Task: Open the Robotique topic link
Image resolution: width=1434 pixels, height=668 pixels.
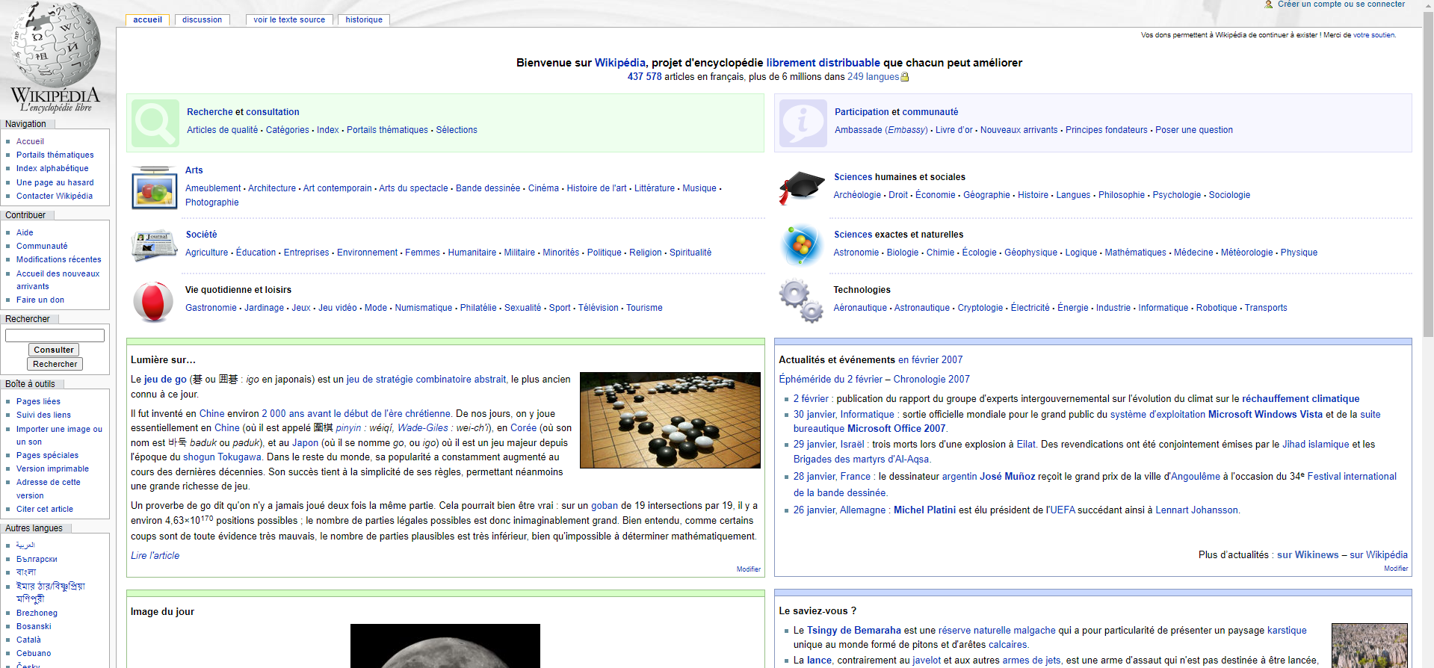Action: tap(1216, 308)
